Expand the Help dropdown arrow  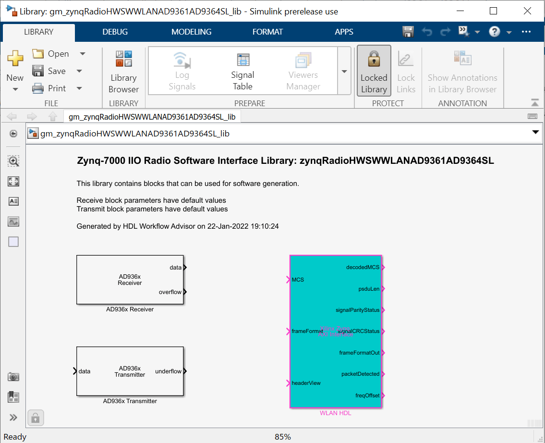pos(509,32)
